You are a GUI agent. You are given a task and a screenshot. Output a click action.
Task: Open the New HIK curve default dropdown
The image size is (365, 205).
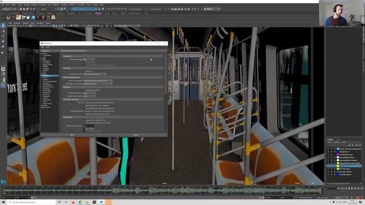click(98, 84)
